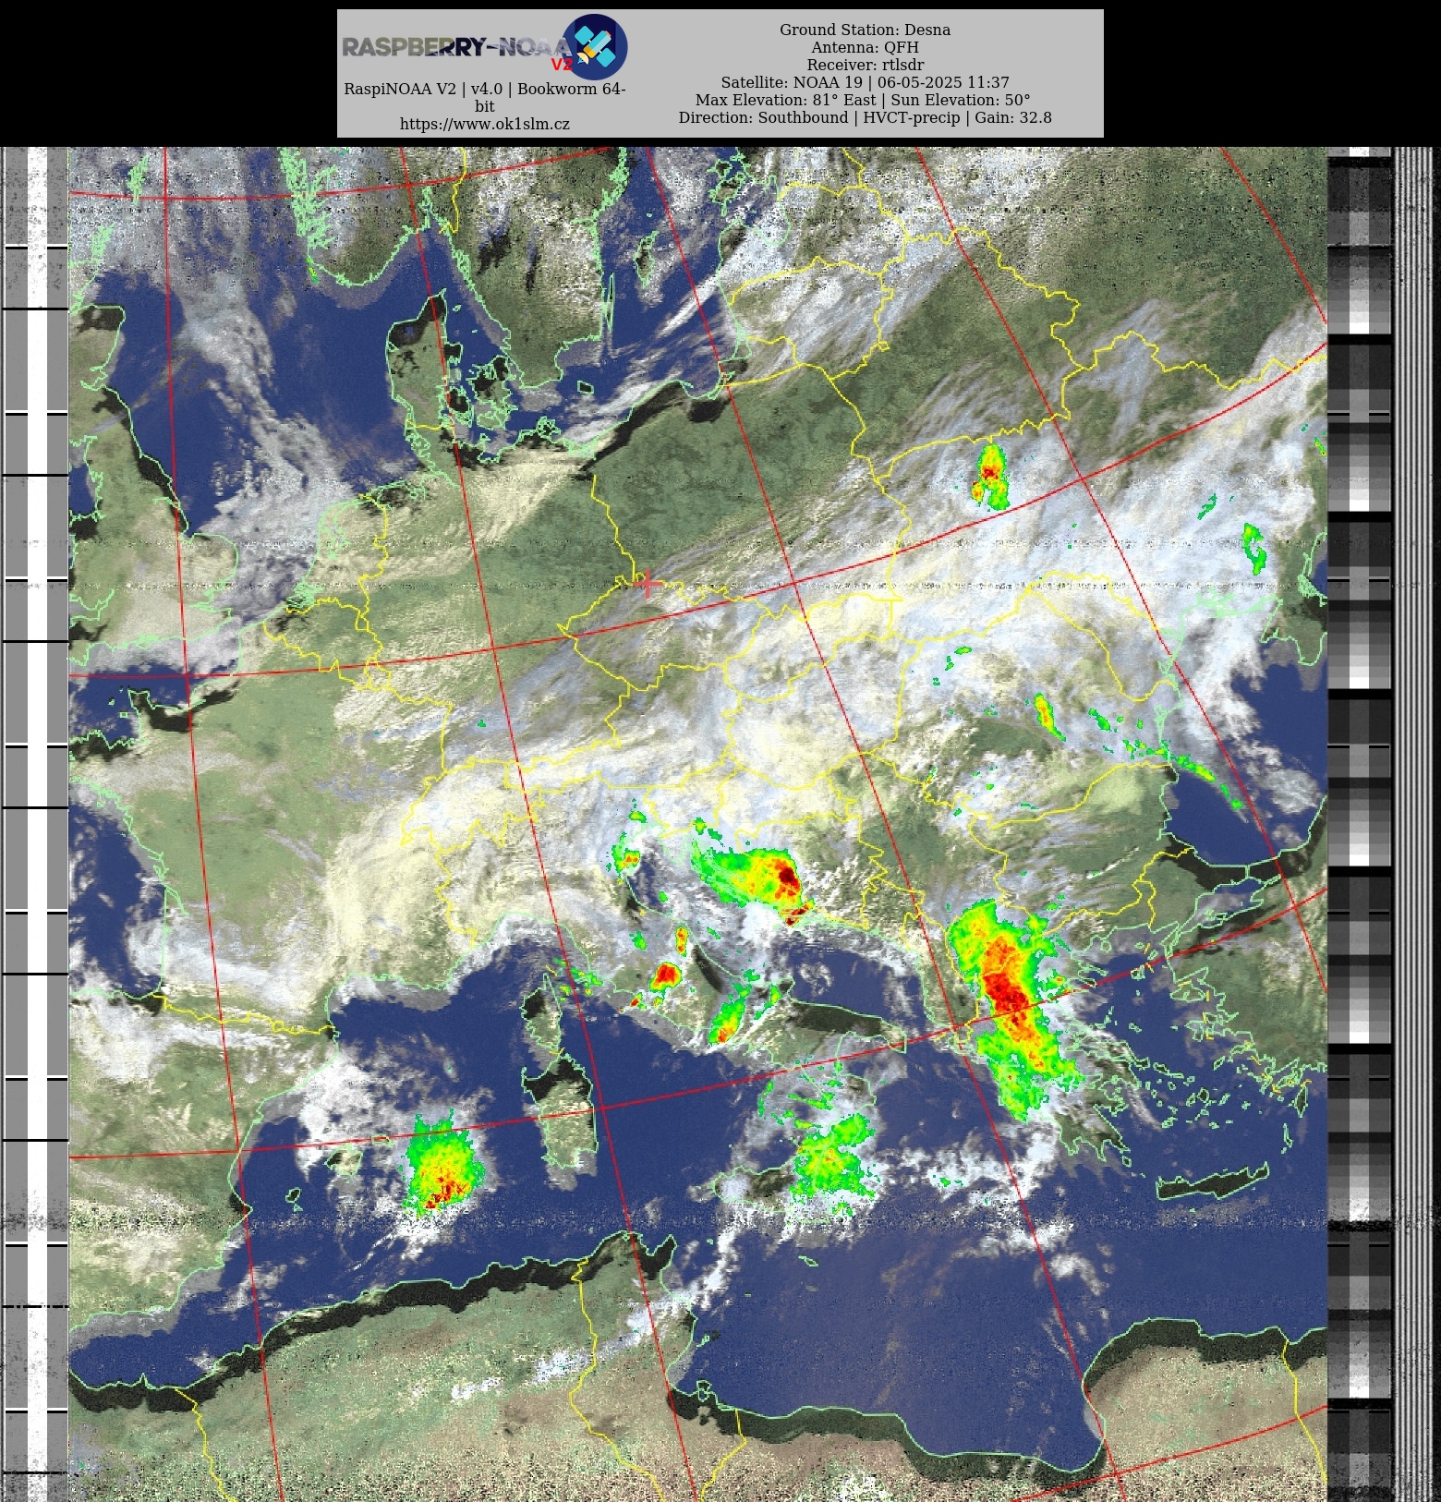Click the 'Ground Station: Desna' text
Viewport: 1441px width, 1502px height.
click(x=865, y=30)
